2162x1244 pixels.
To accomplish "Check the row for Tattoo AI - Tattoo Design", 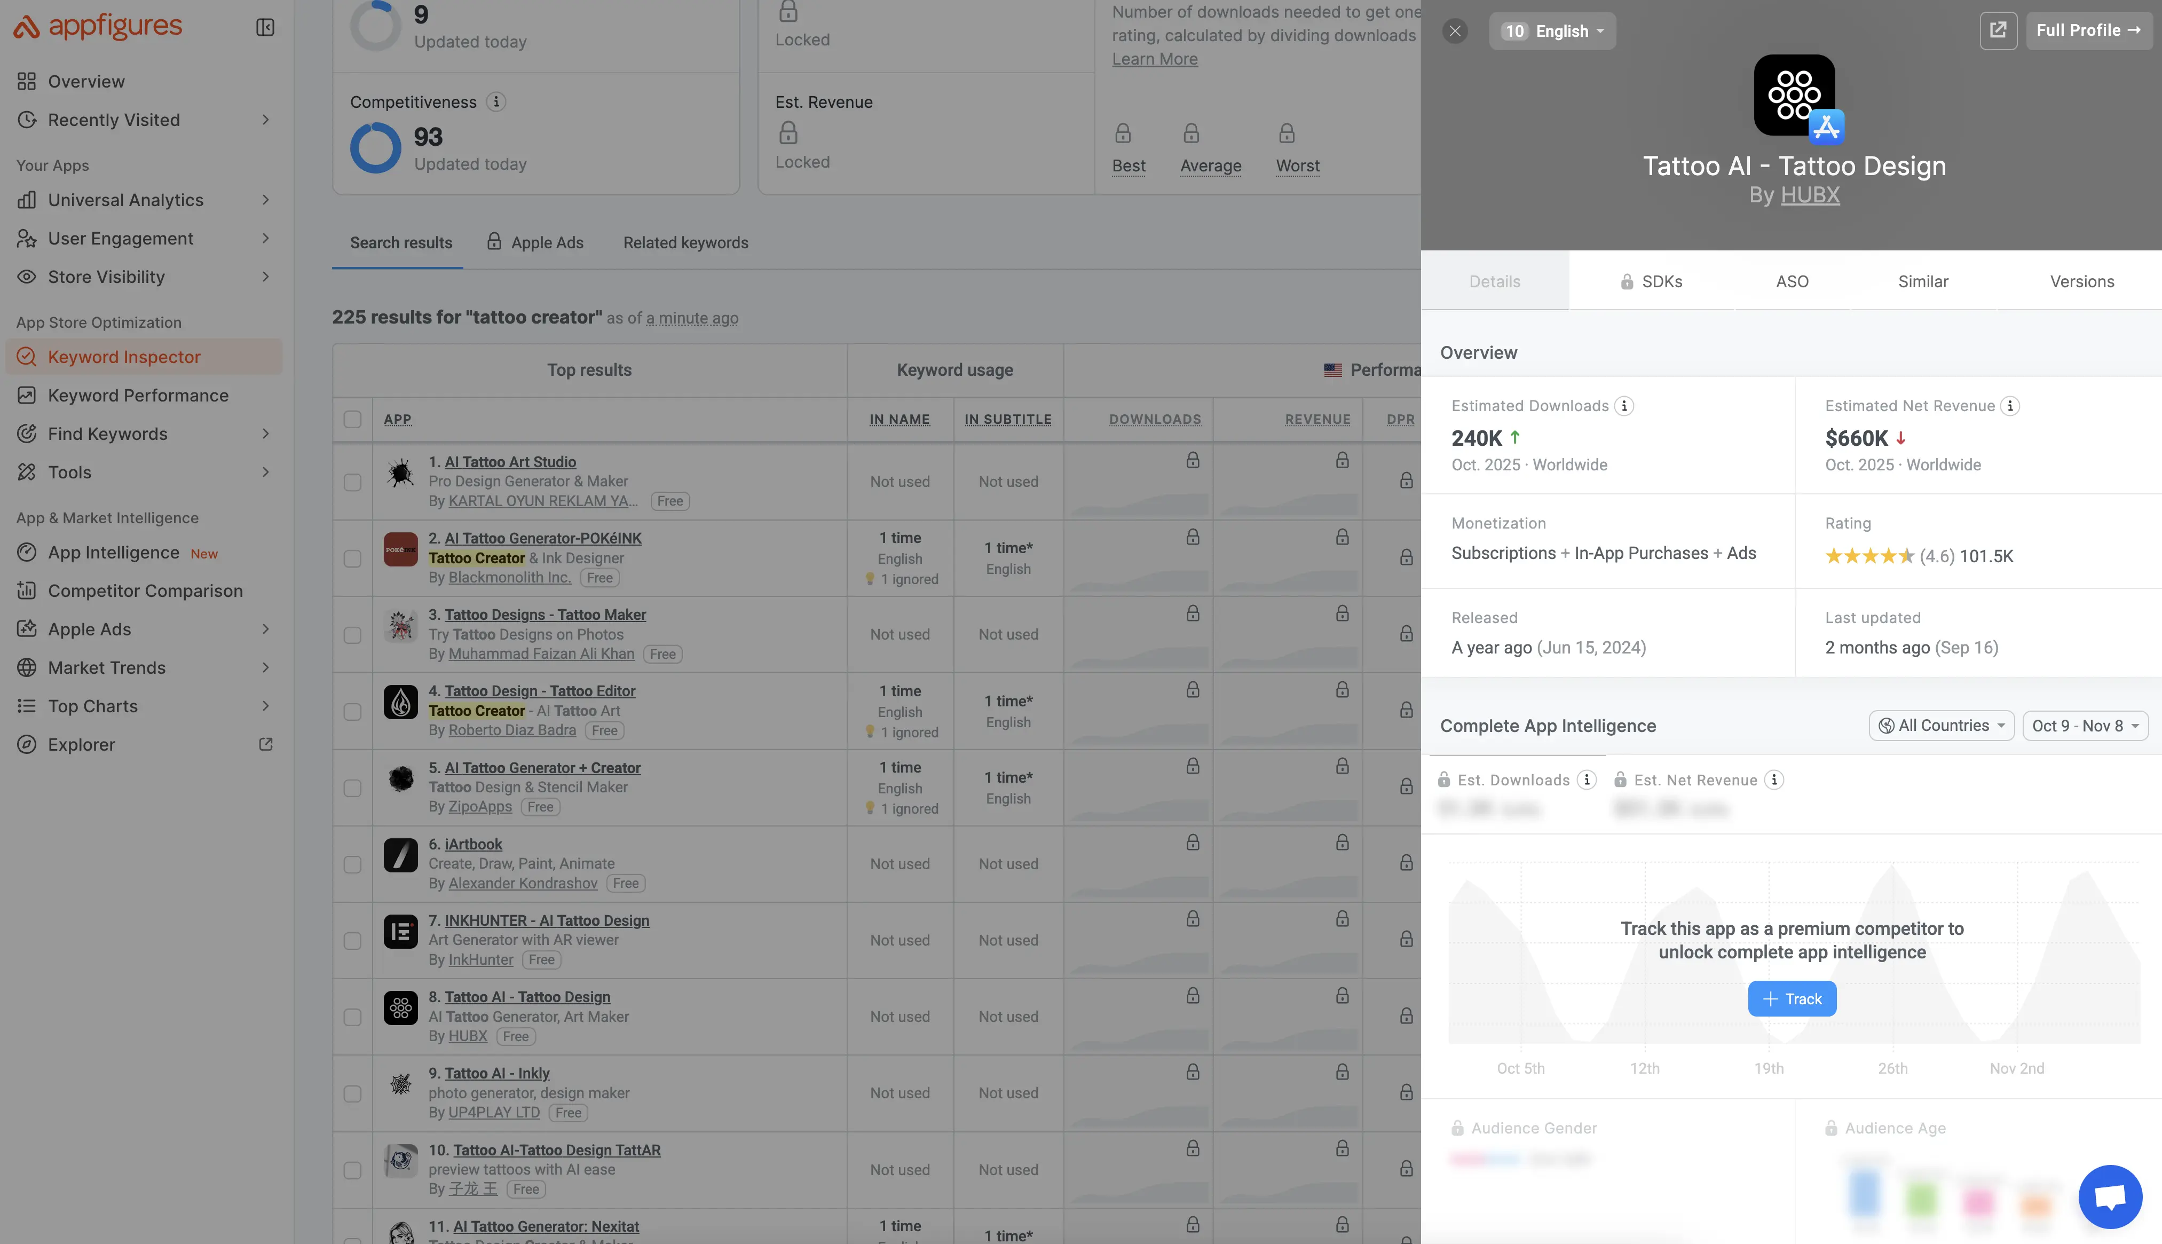I will coord(353,1017).
